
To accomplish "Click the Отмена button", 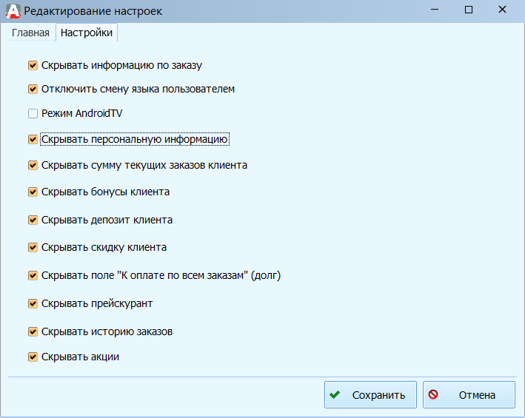I will [x=469, y=394].
